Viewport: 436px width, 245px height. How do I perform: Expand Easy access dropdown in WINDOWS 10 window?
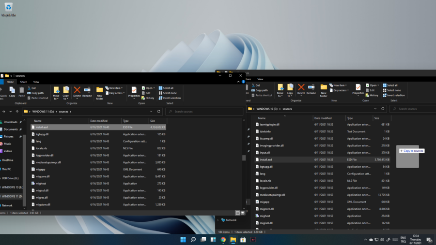point(339,90)
